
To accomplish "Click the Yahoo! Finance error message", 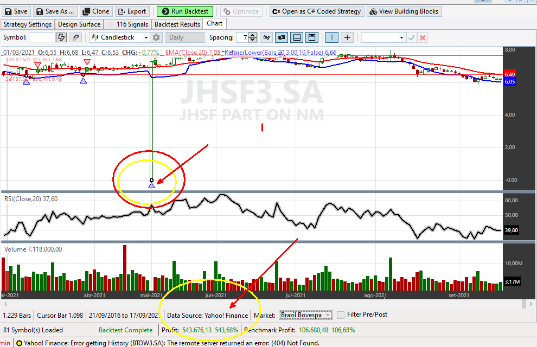I will pos(171,343).
